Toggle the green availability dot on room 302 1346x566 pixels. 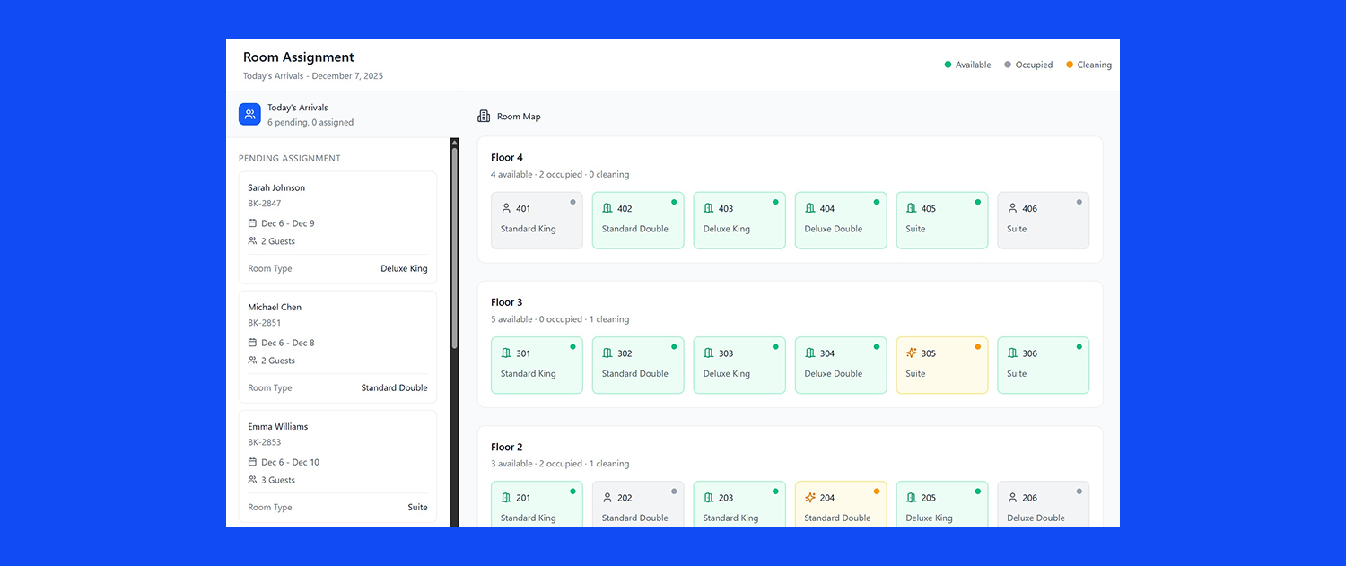point(675,344)
